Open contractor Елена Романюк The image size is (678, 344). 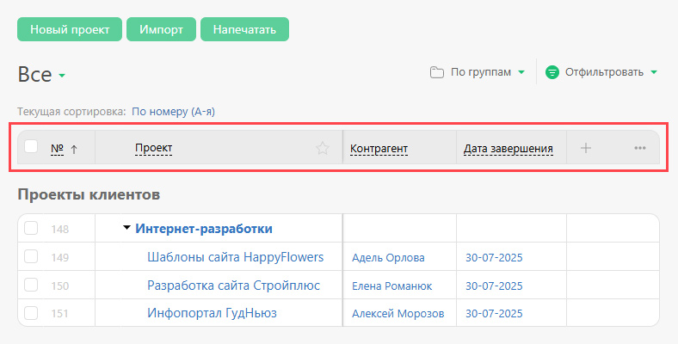[x=392, y=286]
